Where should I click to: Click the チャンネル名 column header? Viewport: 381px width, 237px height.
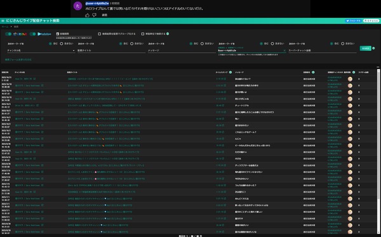click(20, 72)
